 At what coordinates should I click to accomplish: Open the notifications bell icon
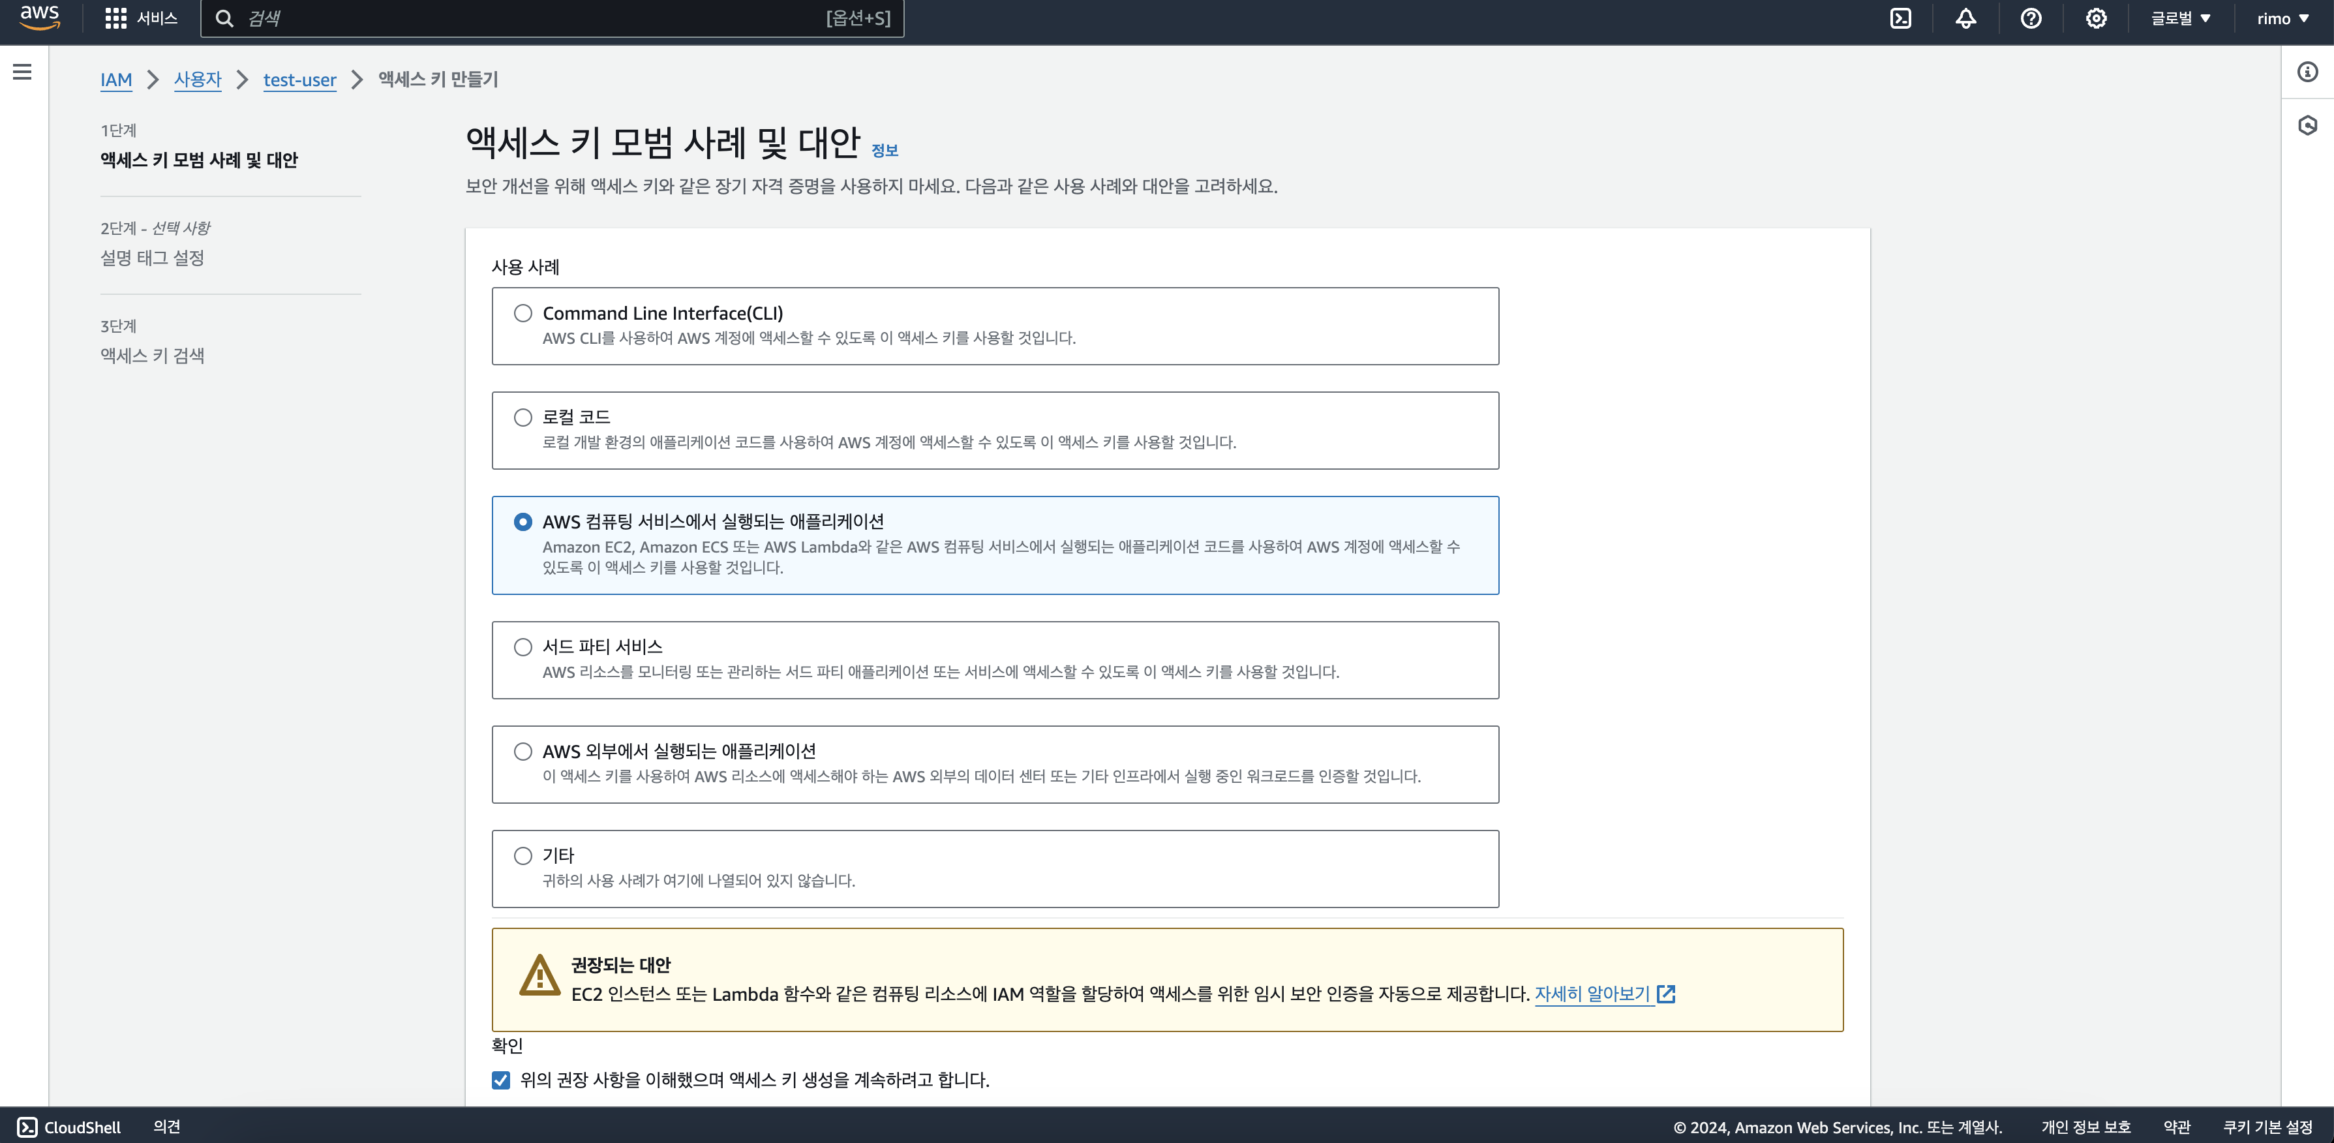[x=1965, y=18]
